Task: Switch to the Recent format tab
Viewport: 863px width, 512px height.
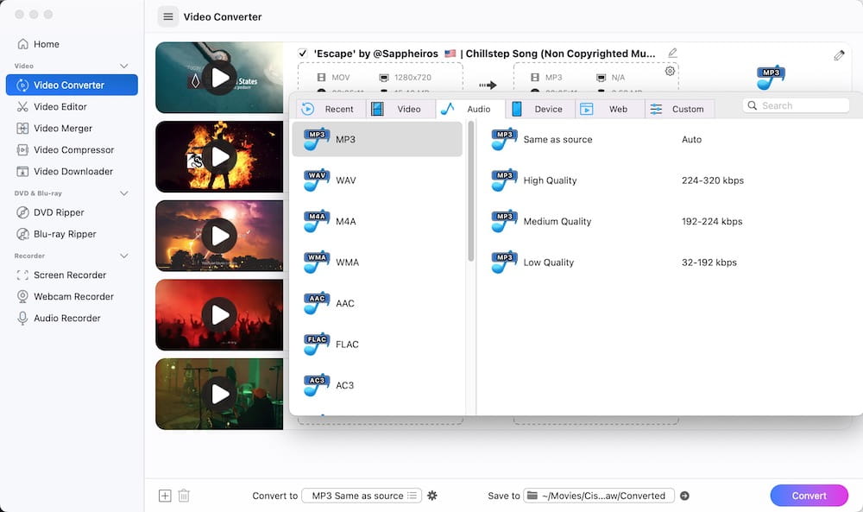Action: click(x=331, y=109)
